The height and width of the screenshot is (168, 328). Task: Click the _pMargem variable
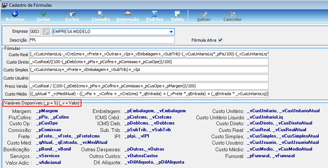coord(47,111)
